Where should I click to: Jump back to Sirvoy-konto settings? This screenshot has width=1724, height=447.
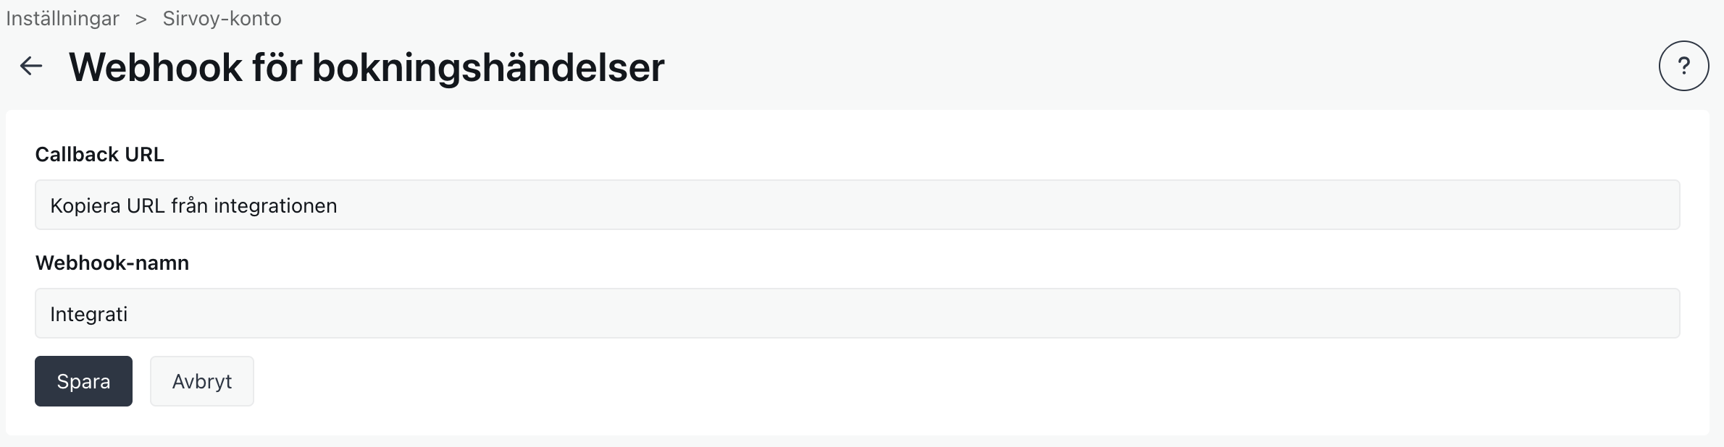(x=222, y=18)
